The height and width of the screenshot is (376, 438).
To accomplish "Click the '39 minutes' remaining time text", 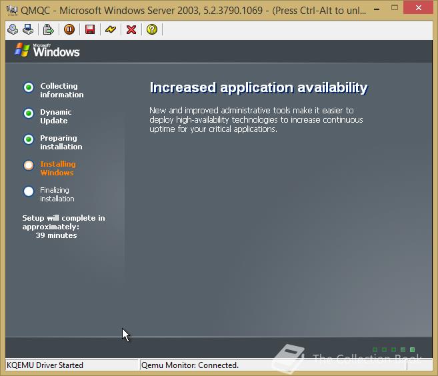I will coord(56,235).
